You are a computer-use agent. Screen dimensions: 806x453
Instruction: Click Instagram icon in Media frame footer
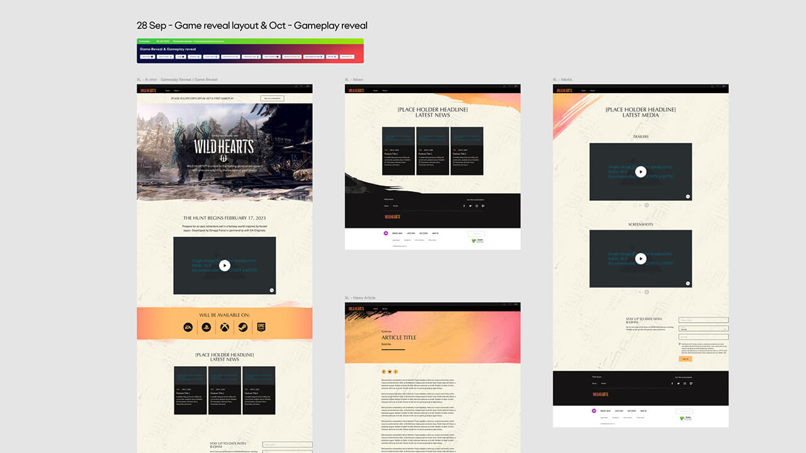pyautogui.click(x=685, y=383)
